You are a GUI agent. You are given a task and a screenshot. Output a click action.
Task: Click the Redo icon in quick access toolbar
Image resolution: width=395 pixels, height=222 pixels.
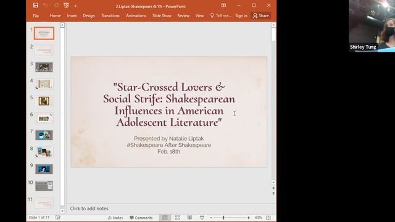click(x=56, y=6)
